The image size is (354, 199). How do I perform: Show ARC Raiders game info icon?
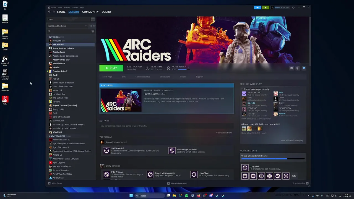pyautogui.click(x=298, y=68)
